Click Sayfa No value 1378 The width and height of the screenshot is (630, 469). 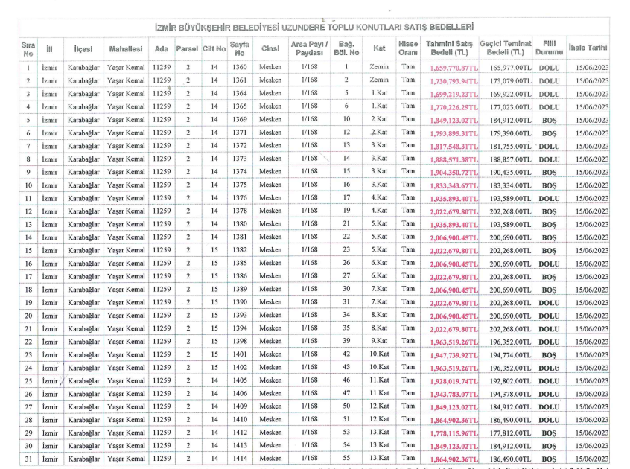click(240, 211)
